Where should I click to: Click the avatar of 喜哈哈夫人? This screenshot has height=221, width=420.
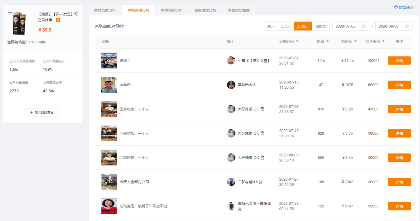coord(231,85)
